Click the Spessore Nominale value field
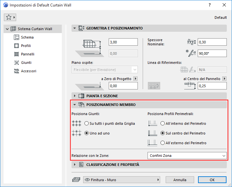Image resolution: width=232 pixels, height=187 pixels. (212, 42)
